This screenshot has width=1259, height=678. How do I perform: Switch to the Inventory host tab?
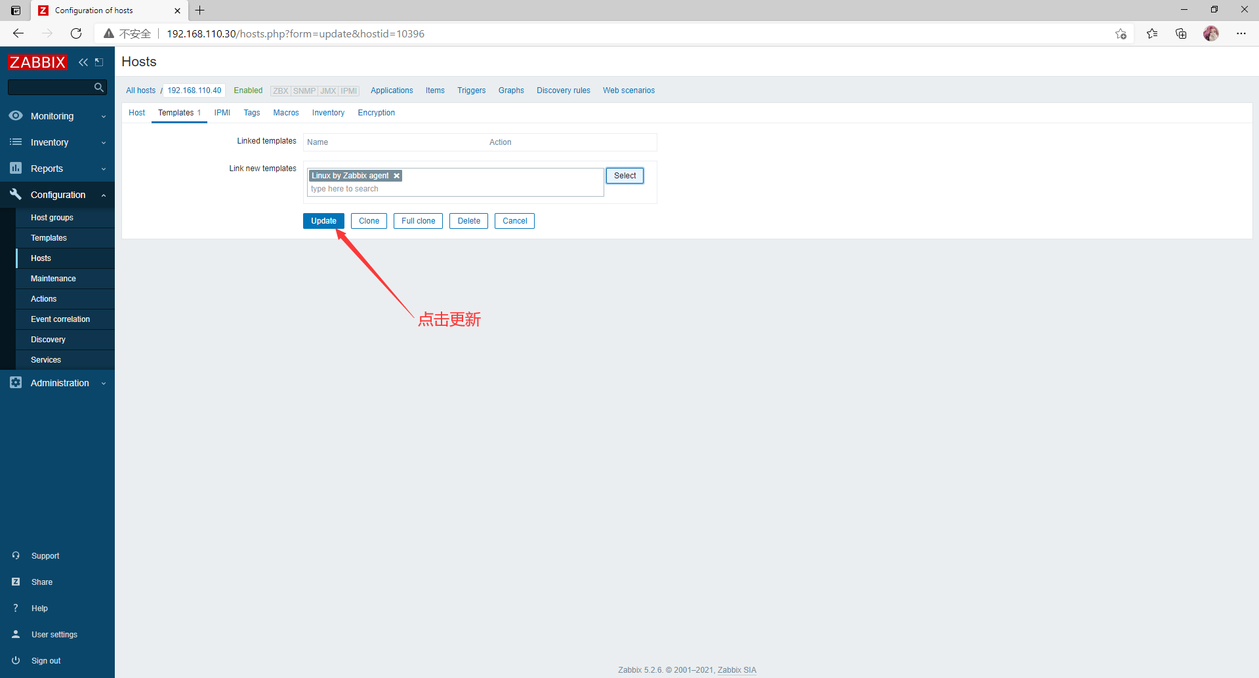[x=328, y=113]
